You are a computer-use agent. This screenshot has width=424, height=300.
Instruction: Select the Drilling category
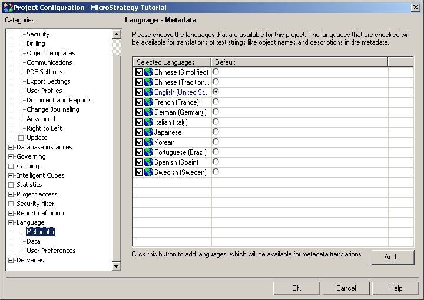(36, 44)
